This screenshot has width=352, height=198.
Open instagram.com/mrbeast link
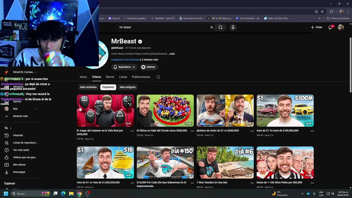click(125, 60)
